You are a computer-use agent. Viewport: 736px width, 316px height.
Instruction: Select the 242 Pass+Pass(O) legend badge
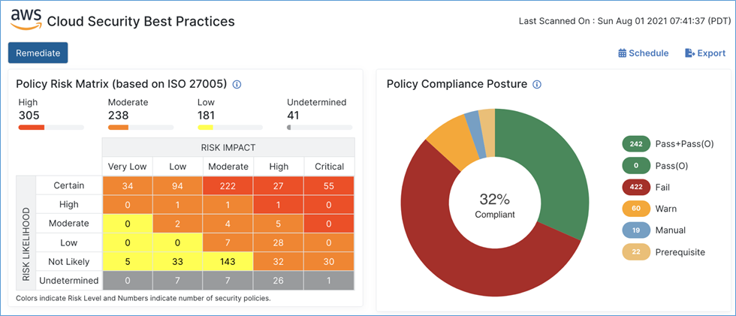(636, 144)
